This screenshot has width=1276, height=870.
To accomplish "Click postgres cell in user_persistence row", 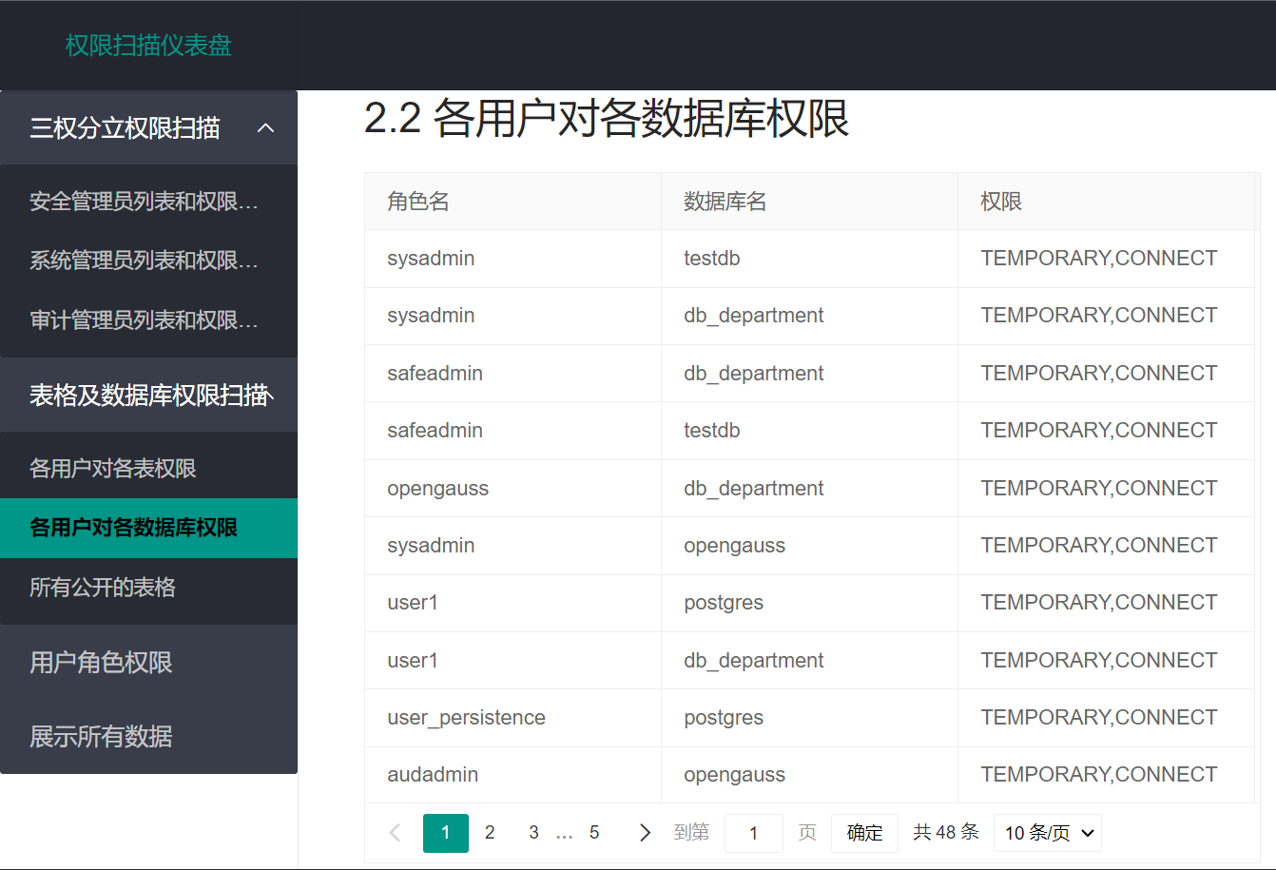I will pos(810,718).
